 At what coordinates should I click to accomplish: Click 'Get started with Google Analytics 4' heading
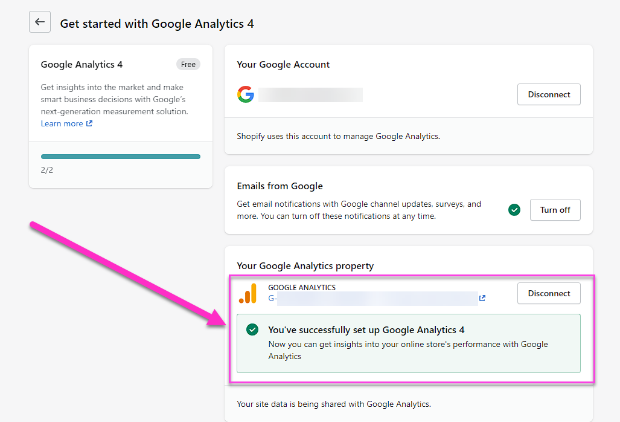157,24
